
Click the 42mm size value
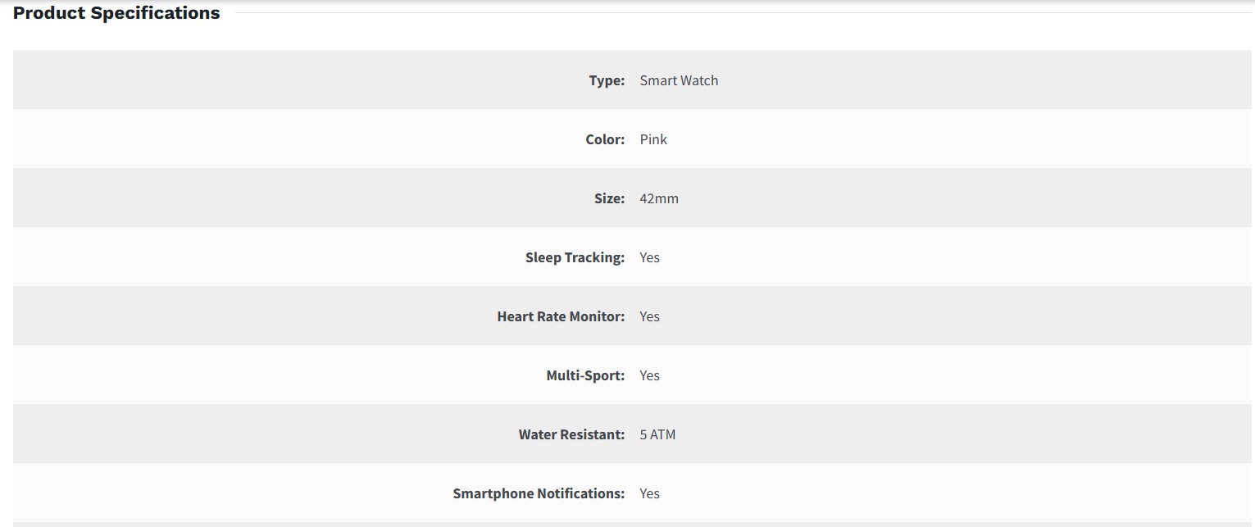click(659, 198)
